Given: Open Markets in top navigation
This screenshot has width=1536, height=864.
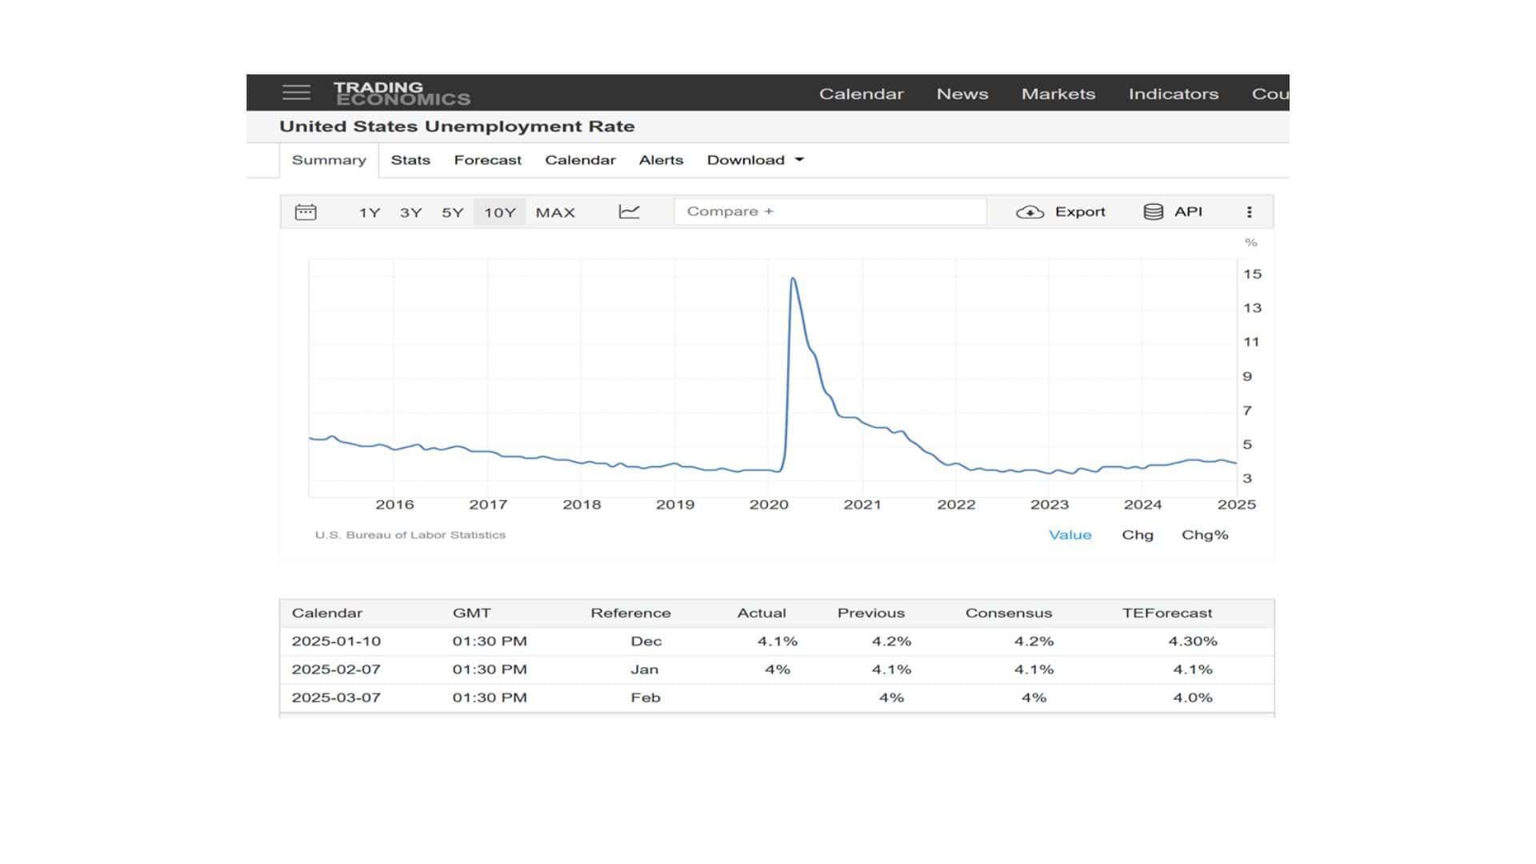Looking at the screenshot, I should (1058, 94).
